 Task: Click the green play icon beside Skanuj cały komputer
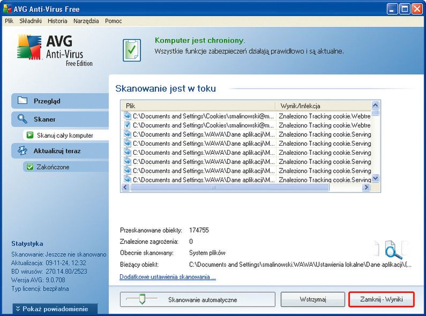pyautogui.click(x=30, y=135)
